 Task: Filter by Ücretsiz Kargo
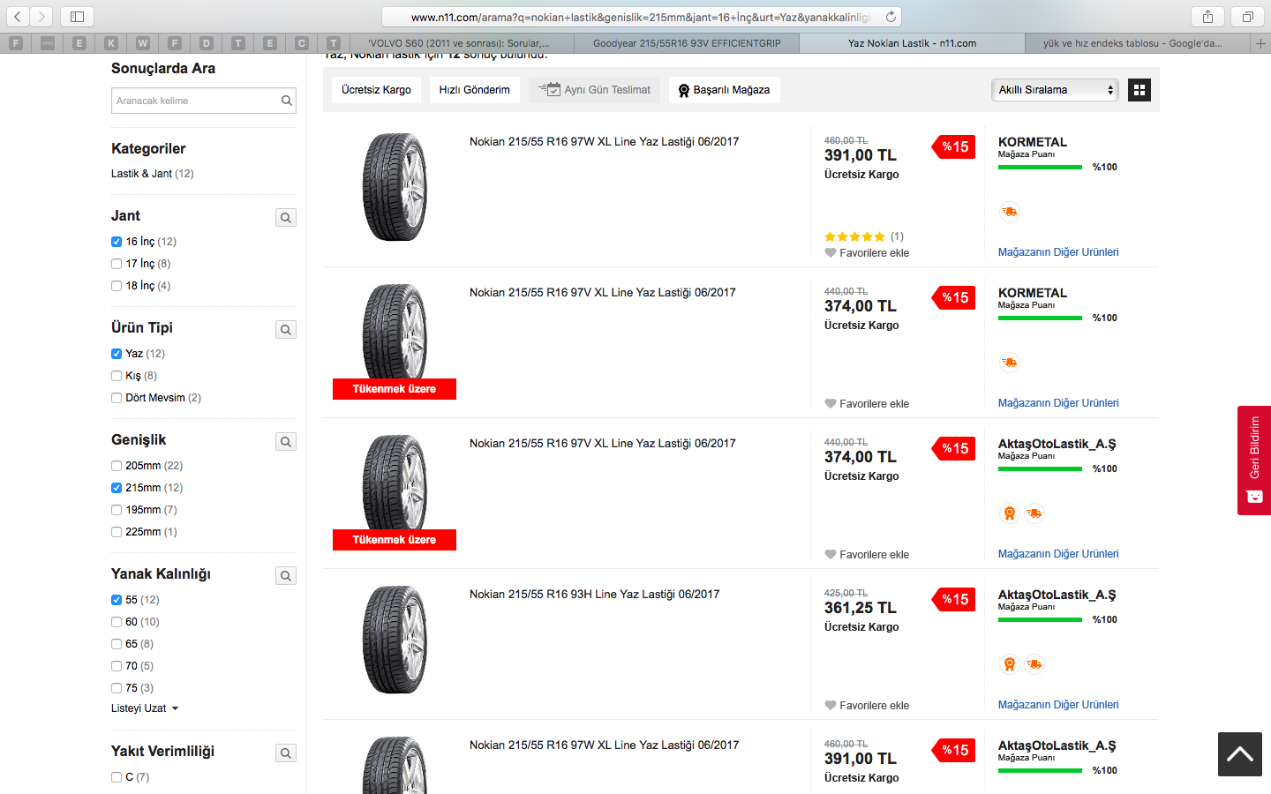click(x=376, y=90)
